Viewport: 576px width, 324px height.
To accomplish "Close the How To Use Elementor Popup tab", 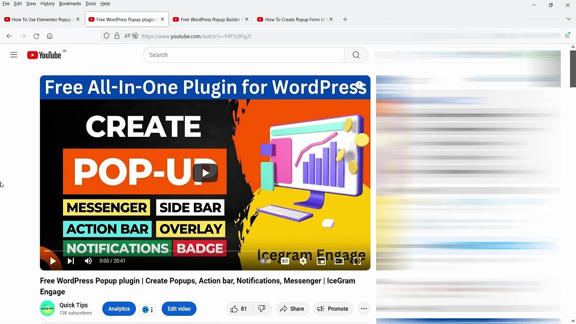I will click(78, 19).
